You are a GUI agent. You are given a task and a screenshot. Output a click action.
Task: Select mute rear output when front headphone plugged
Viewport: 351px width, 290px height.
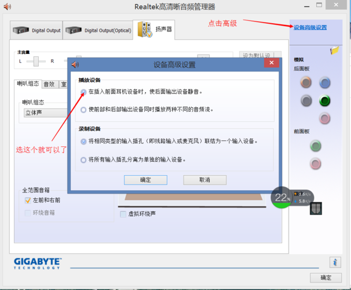[83, 92]
